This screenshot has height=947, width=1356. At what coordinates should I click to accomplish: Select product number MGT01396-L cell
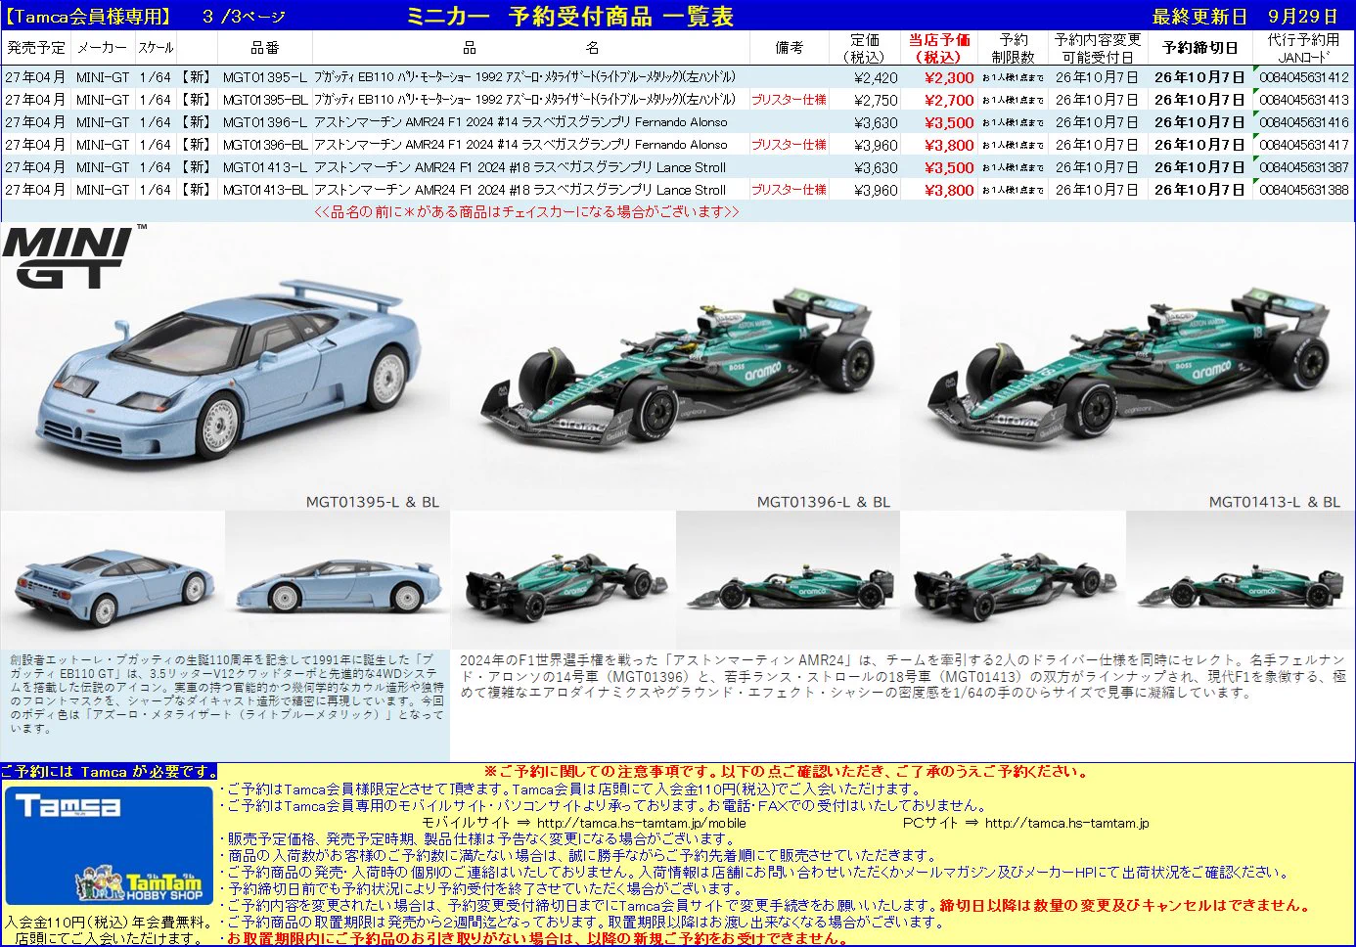[264, 122]
